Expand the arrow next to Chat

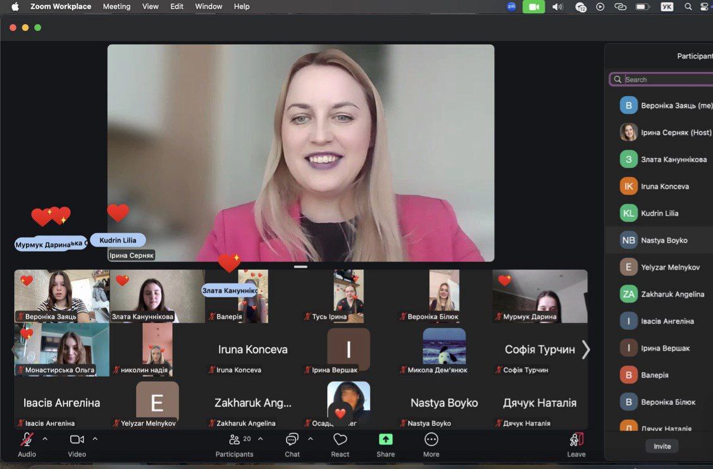[310, 439]
